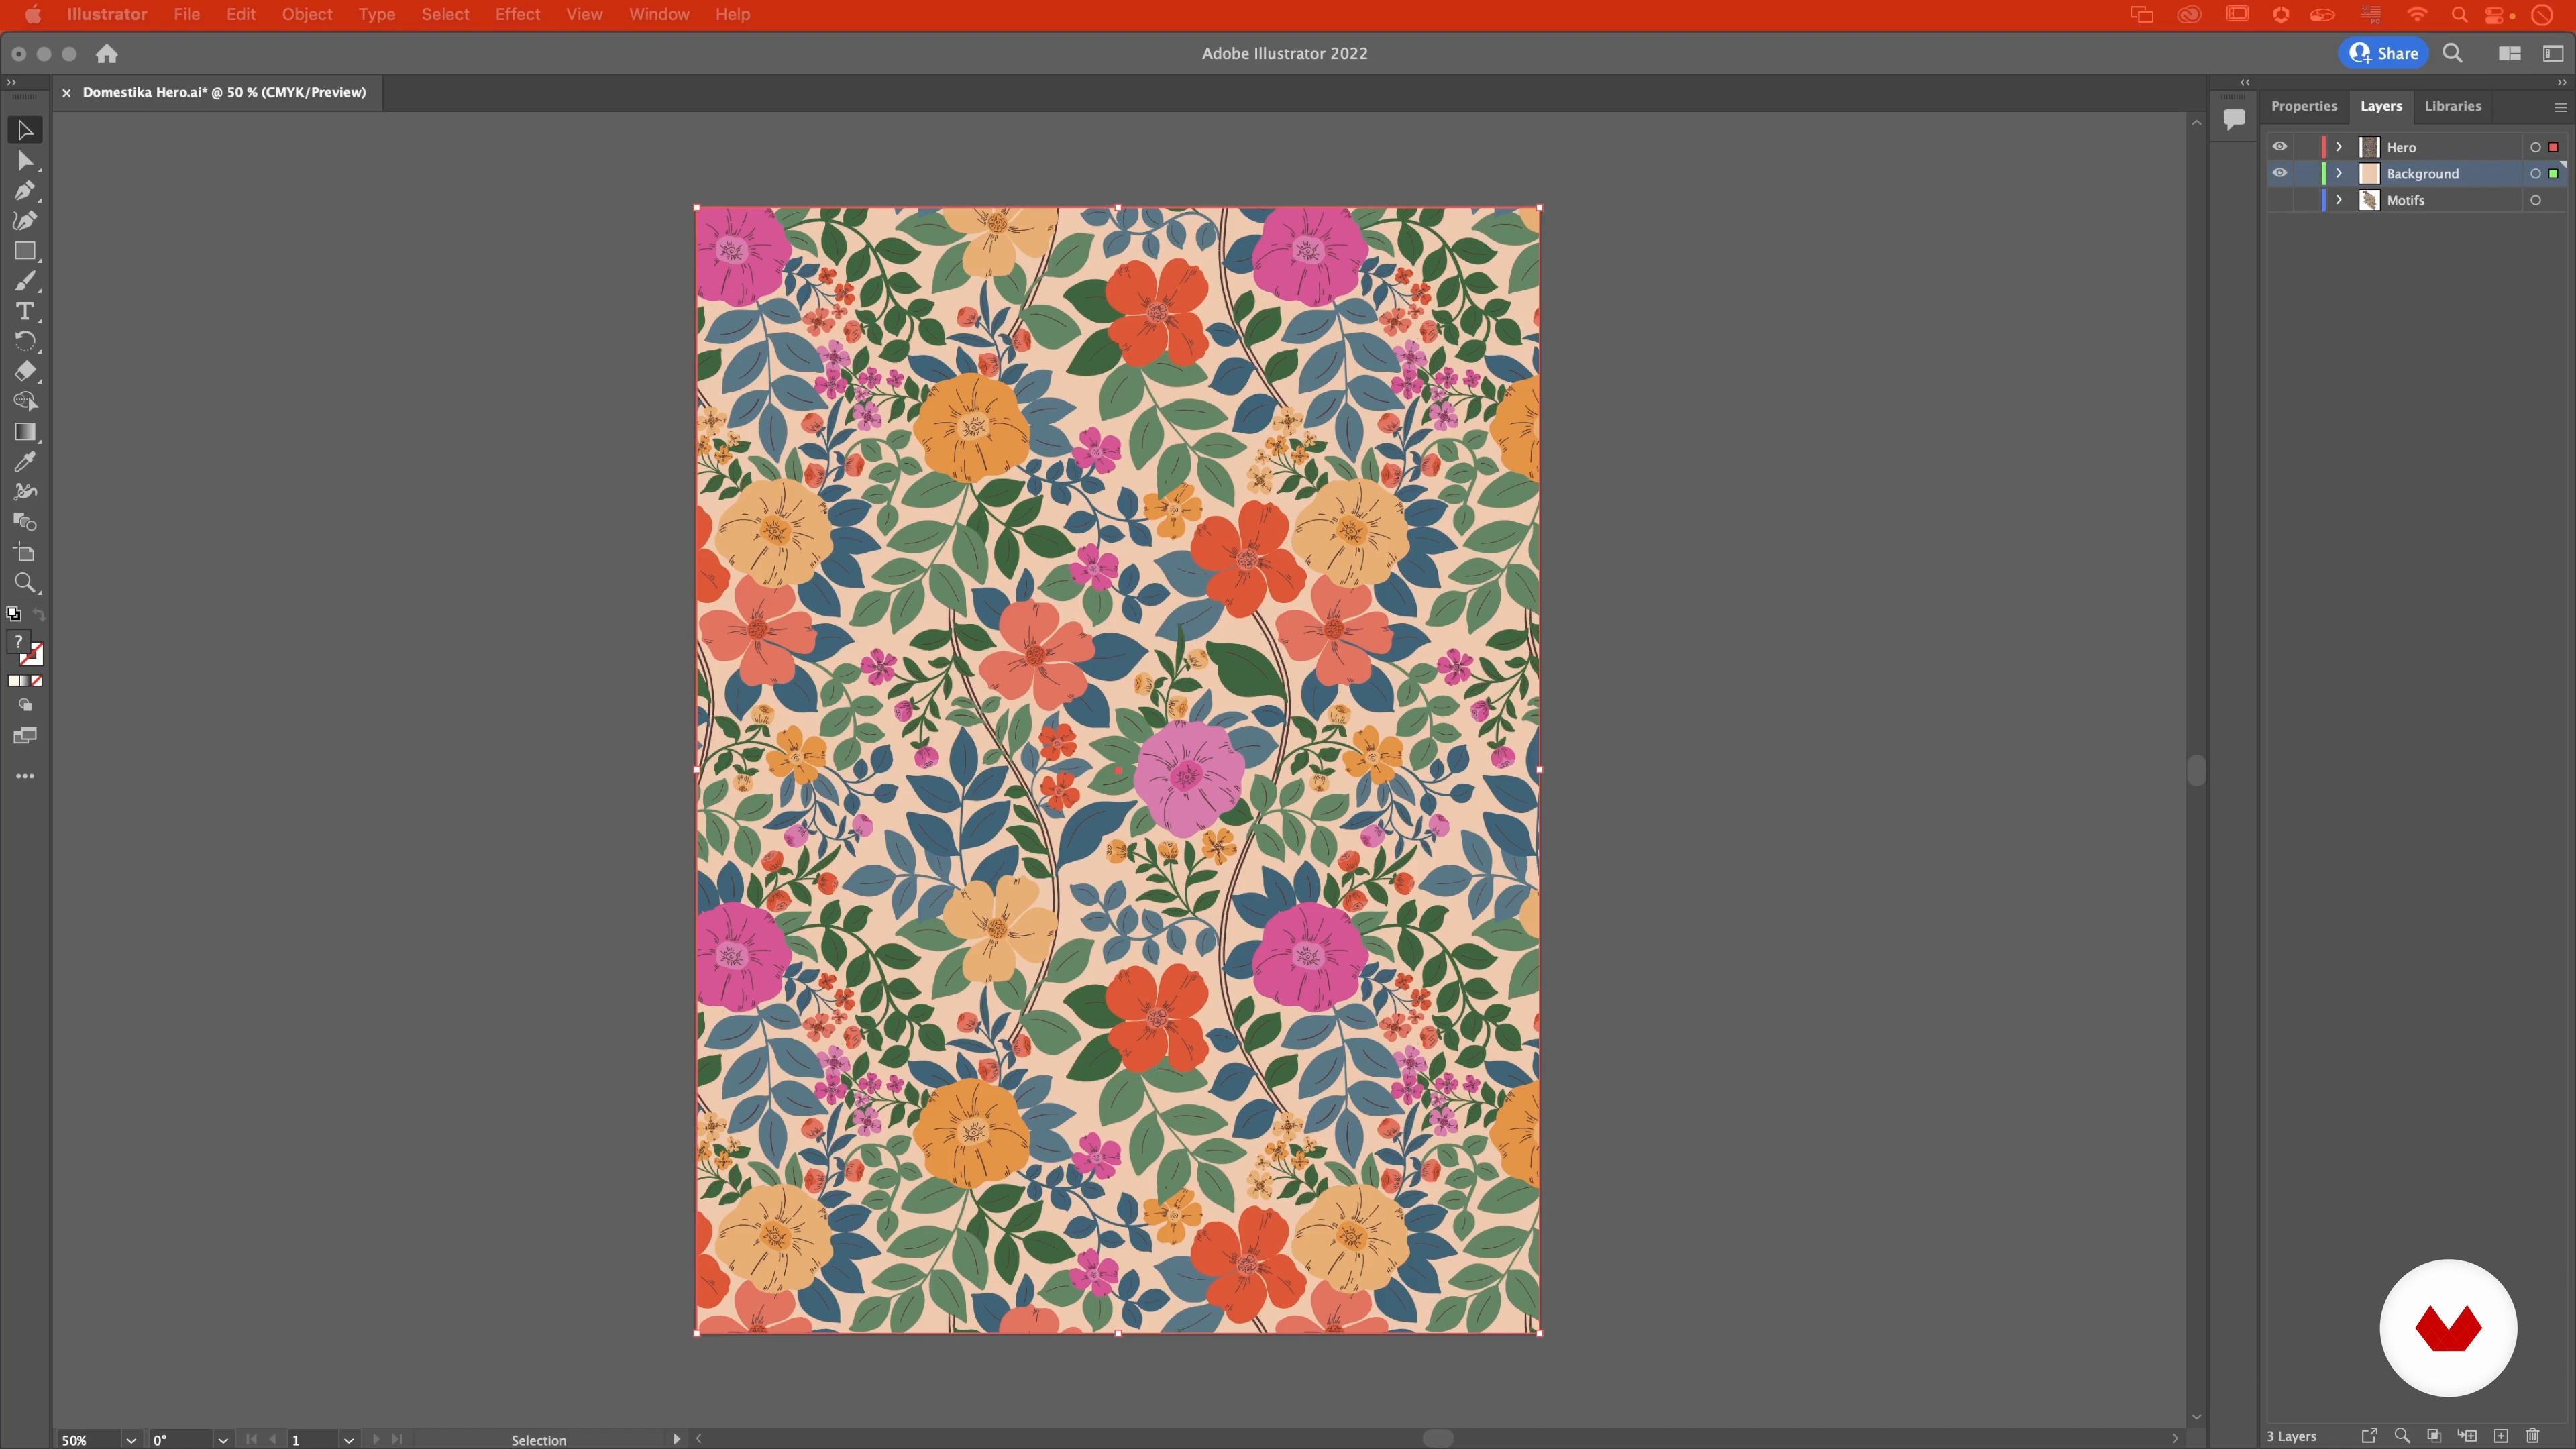Switch to the Properties tab
This screenshot has width=2576, height=1449.
pos(2303,106)
